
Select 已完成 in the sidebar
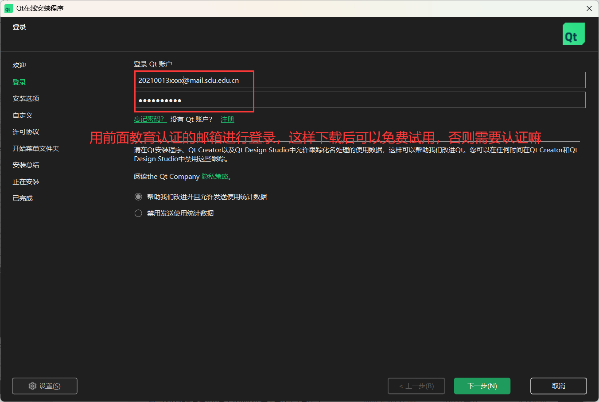[x=22, y=198]
